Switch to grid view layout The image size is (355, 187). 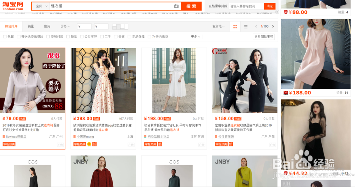[x=235, y=27]
